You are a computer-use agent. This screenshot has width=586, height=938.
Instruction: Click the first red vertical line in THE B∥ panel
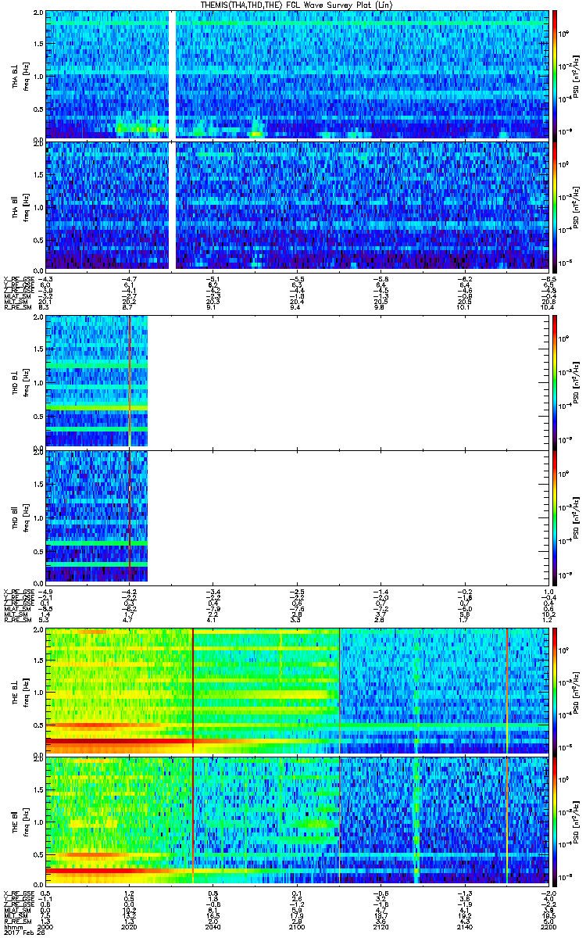pos(192,822)
